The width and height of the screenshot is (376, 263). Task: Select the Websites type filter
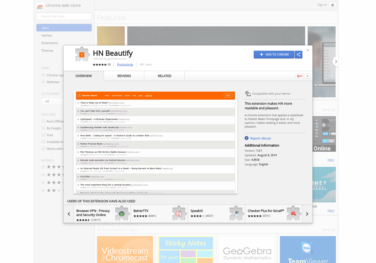[43, 82]
